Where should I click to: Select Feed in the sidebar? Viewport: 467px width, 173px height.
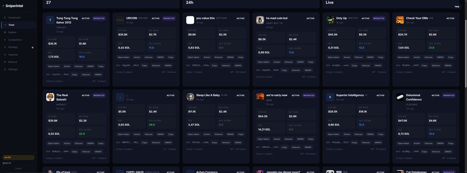tap(18, 25)
